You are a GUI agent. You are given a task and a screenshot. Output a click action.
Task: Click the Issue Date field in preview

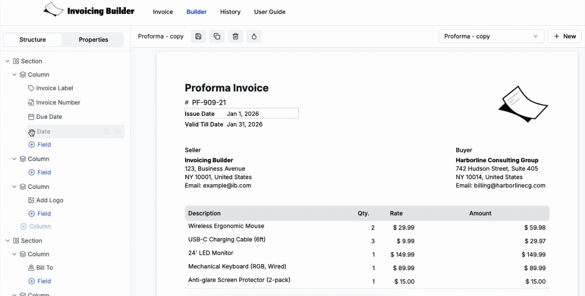pos(241,113)
